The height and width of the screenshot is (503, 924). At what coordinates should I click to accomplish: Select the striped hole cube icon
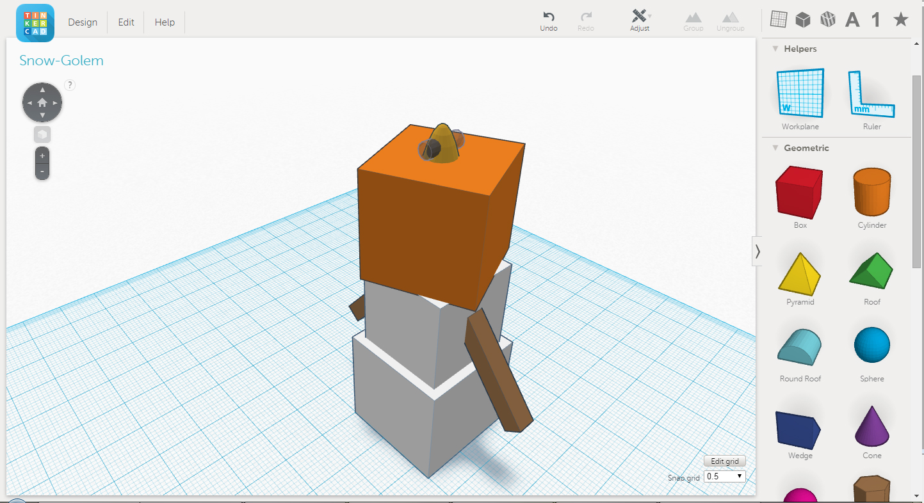(828, 20)
